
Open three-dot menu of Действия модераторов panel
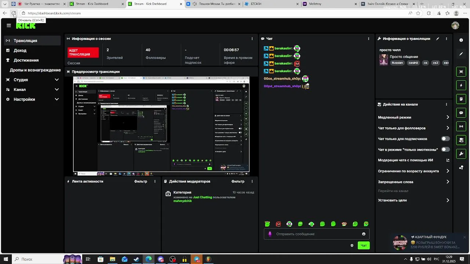click(252, 181)
